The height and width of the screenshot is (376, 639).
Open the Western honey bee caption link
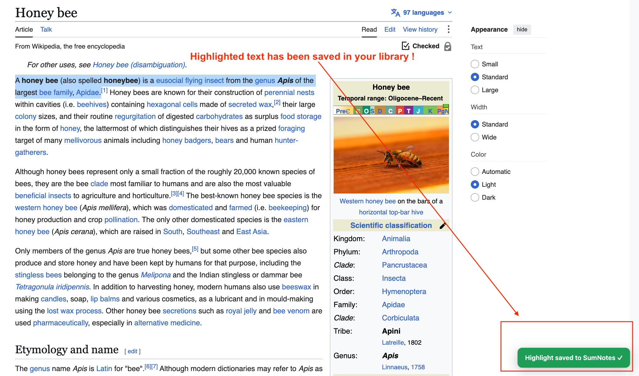[367, 201]
